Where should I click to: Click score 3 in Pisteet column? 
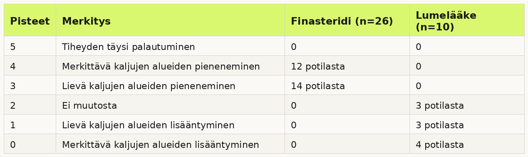(x=30, y=85)
